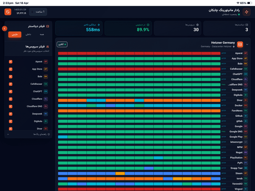Uncheck the Cloudflare DNS checkbox
This screenshot has height=191, width=255.
(x=11, y=107)
